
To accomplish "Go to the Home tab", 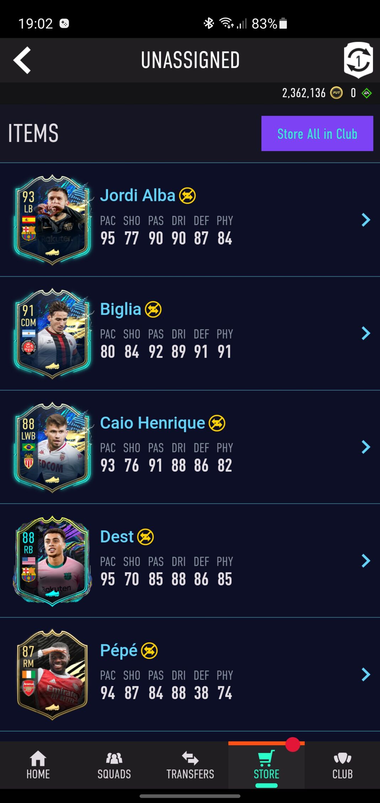I will click(38, 765).
